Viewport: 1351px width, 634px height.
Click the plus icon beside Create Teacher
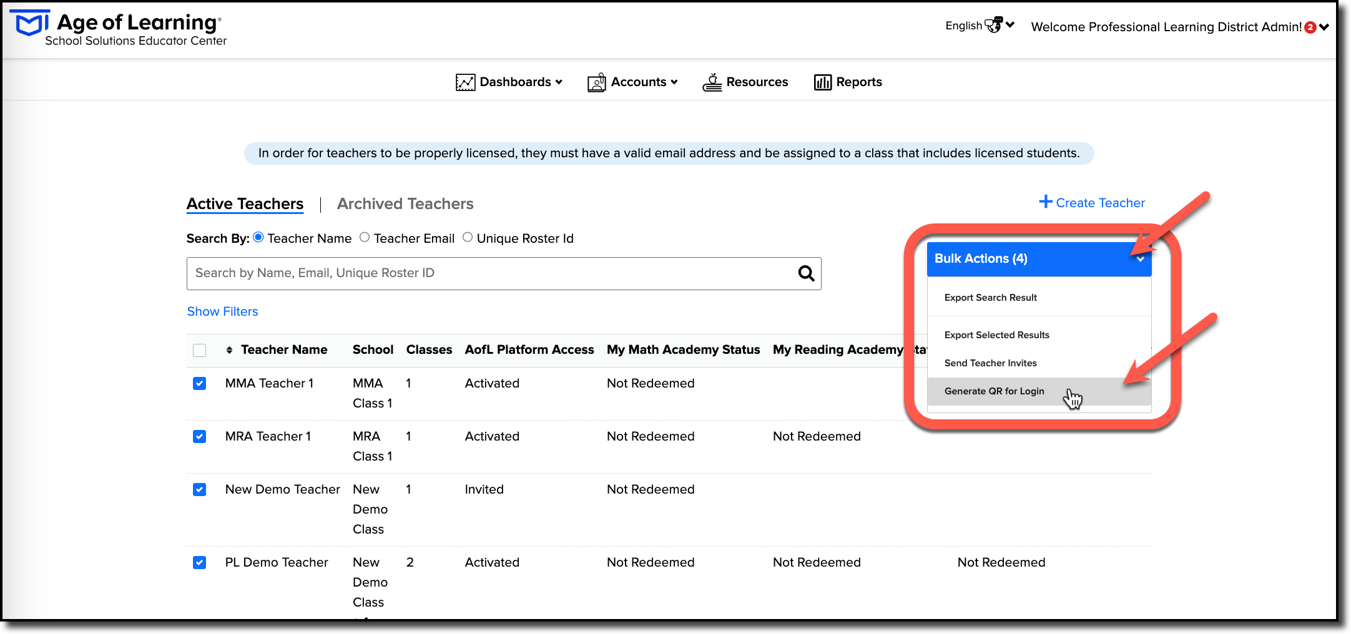(x=1045, y=202)
